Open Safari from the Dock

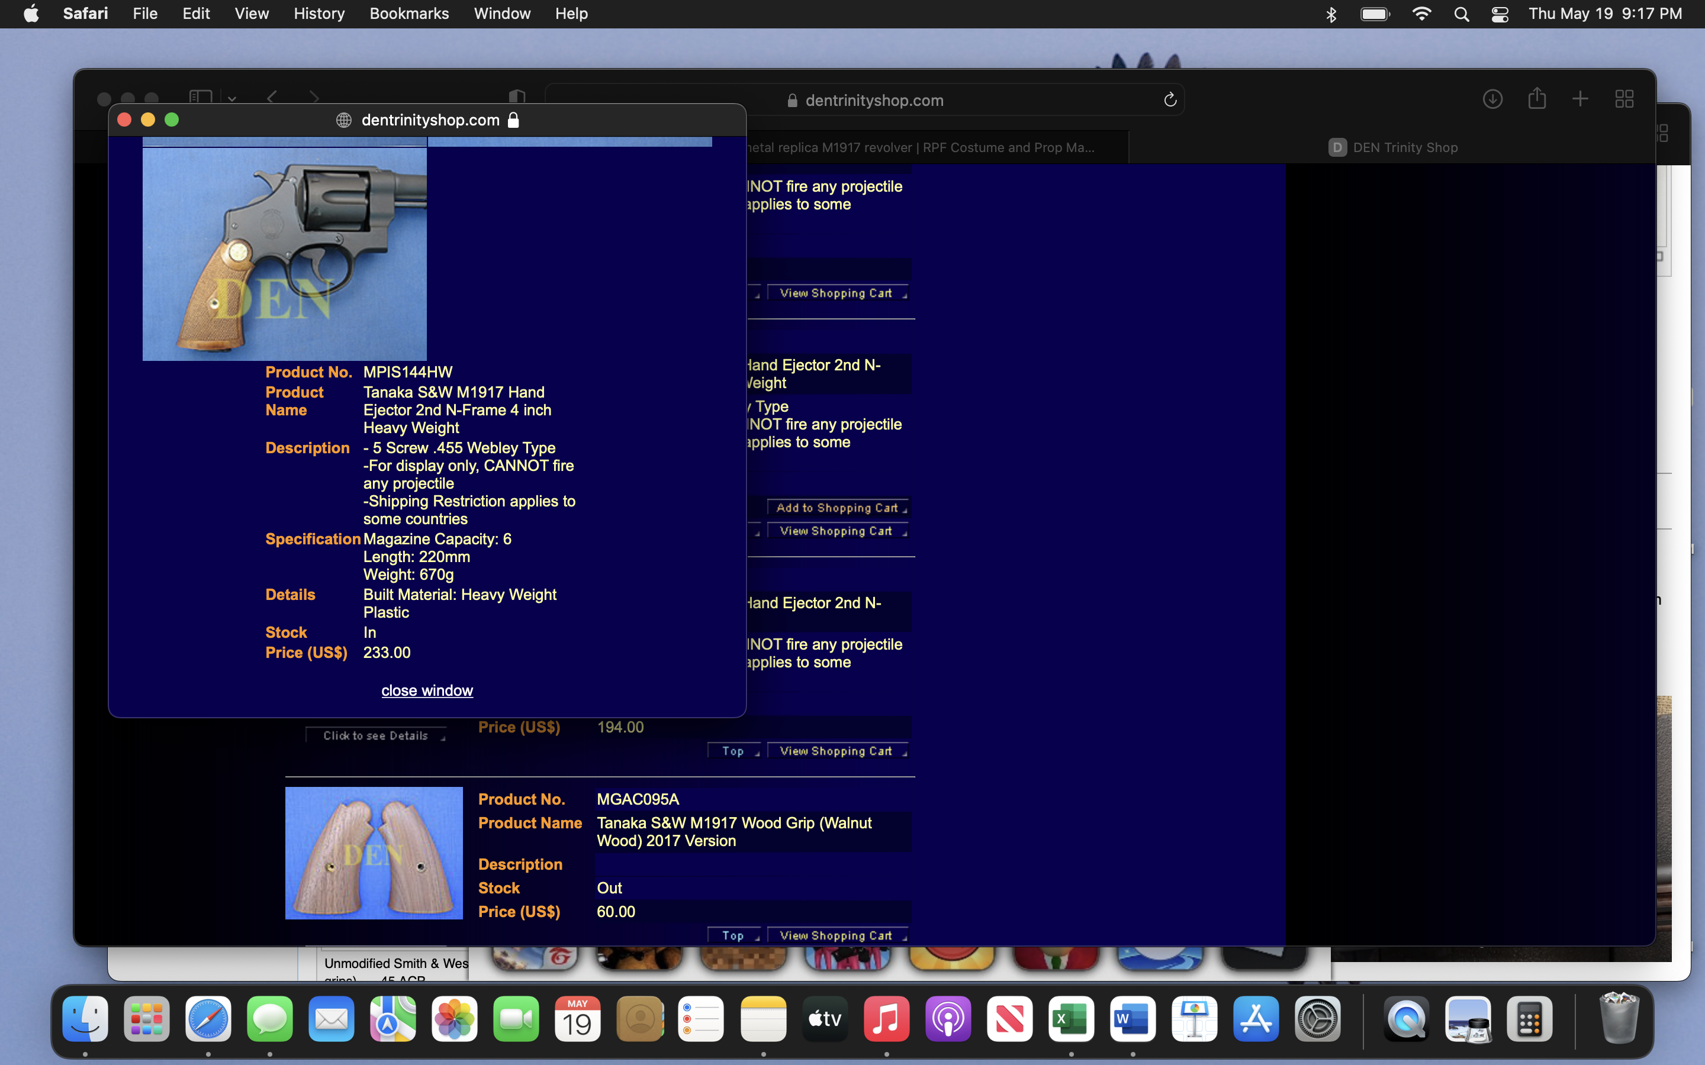click(x=208, y=1018)
